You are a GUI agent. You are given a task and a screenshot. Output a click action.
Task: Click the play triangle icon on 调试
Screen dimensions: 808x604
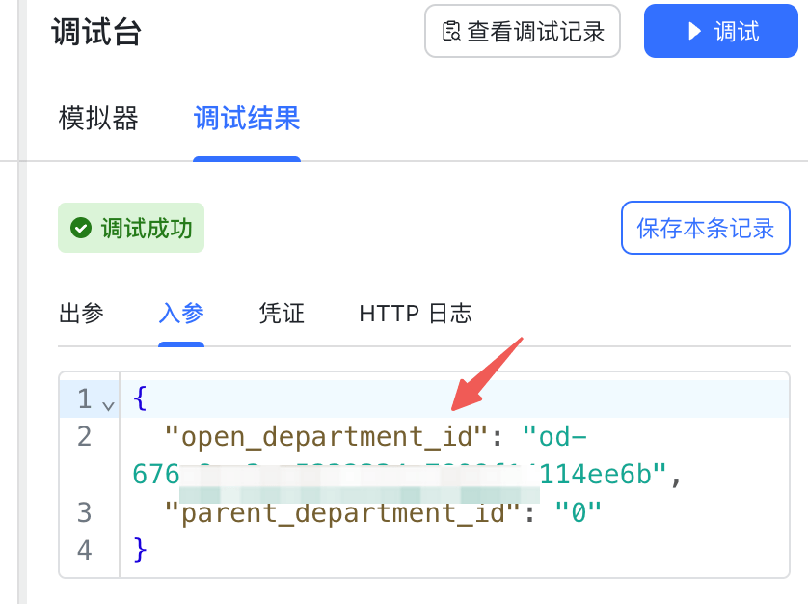[694, 31]
